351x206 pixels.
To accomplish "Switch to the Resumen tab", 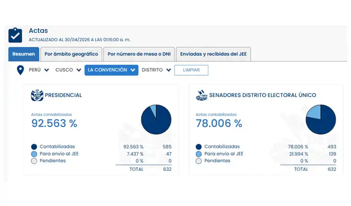I will tap(24, 54).
